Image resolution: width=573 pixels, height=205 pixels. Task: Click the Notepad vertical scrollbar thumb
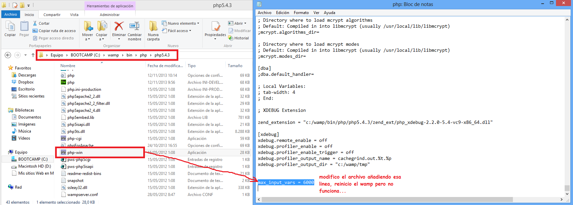click(567, 188)
